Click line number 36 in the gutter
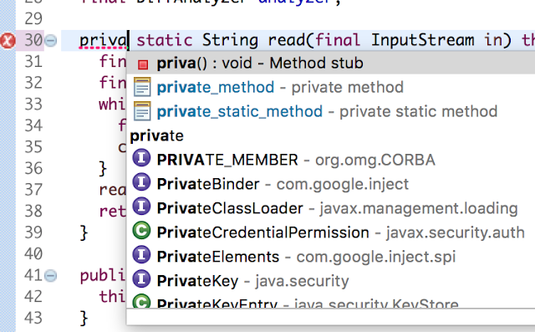This screenshot has width=535, height=332. pyautogui.click(x=33, y=168)
